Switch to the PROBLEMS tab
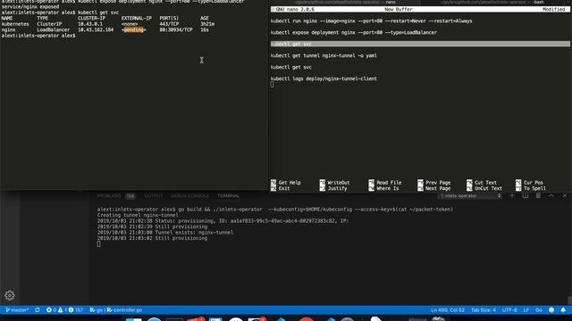Image resolution: width=572 pixels, height=321 pixels. [x=109, y=196]
